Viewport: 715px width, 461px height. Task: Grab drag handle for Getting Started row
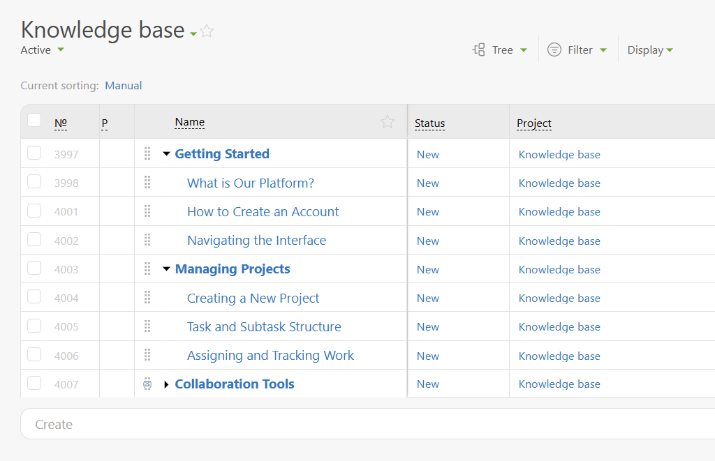[147, 153]
